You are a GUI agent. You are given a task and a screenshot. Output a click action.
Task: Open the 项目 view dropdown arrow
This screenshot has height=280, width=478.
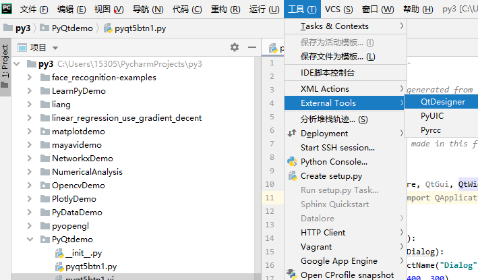(x=55, y=48)
